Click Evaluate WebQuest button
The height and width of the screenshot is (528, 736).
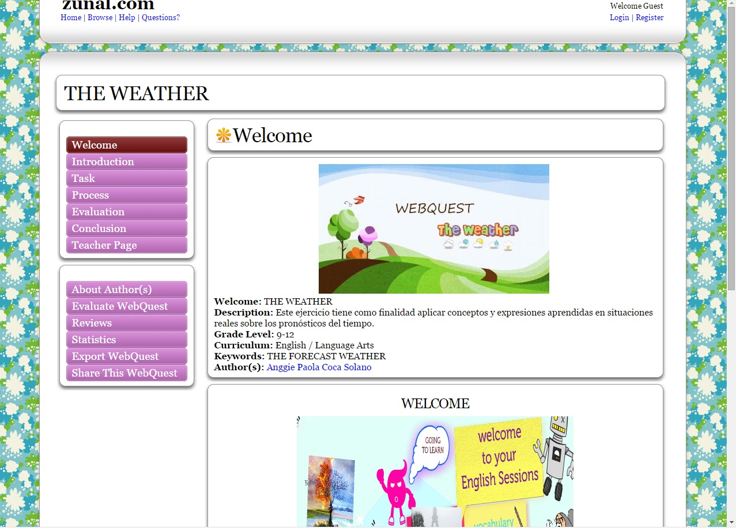click(126, 306)
